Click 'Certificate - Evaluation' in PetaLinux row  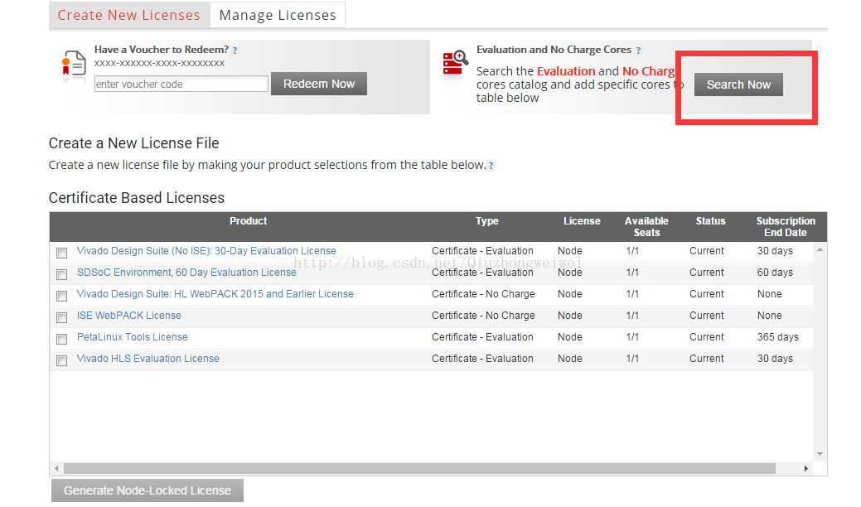[482, 337]
